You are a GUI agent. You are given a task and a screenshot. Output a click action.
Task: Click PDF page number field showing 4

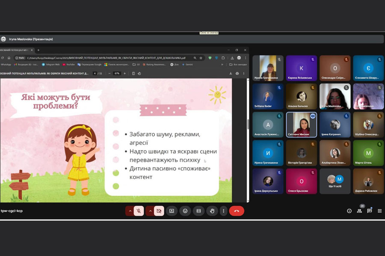coord(95,73)
